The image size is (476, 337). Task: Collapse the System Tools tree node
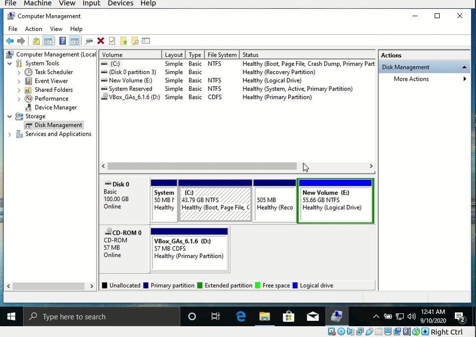point(10,63)
